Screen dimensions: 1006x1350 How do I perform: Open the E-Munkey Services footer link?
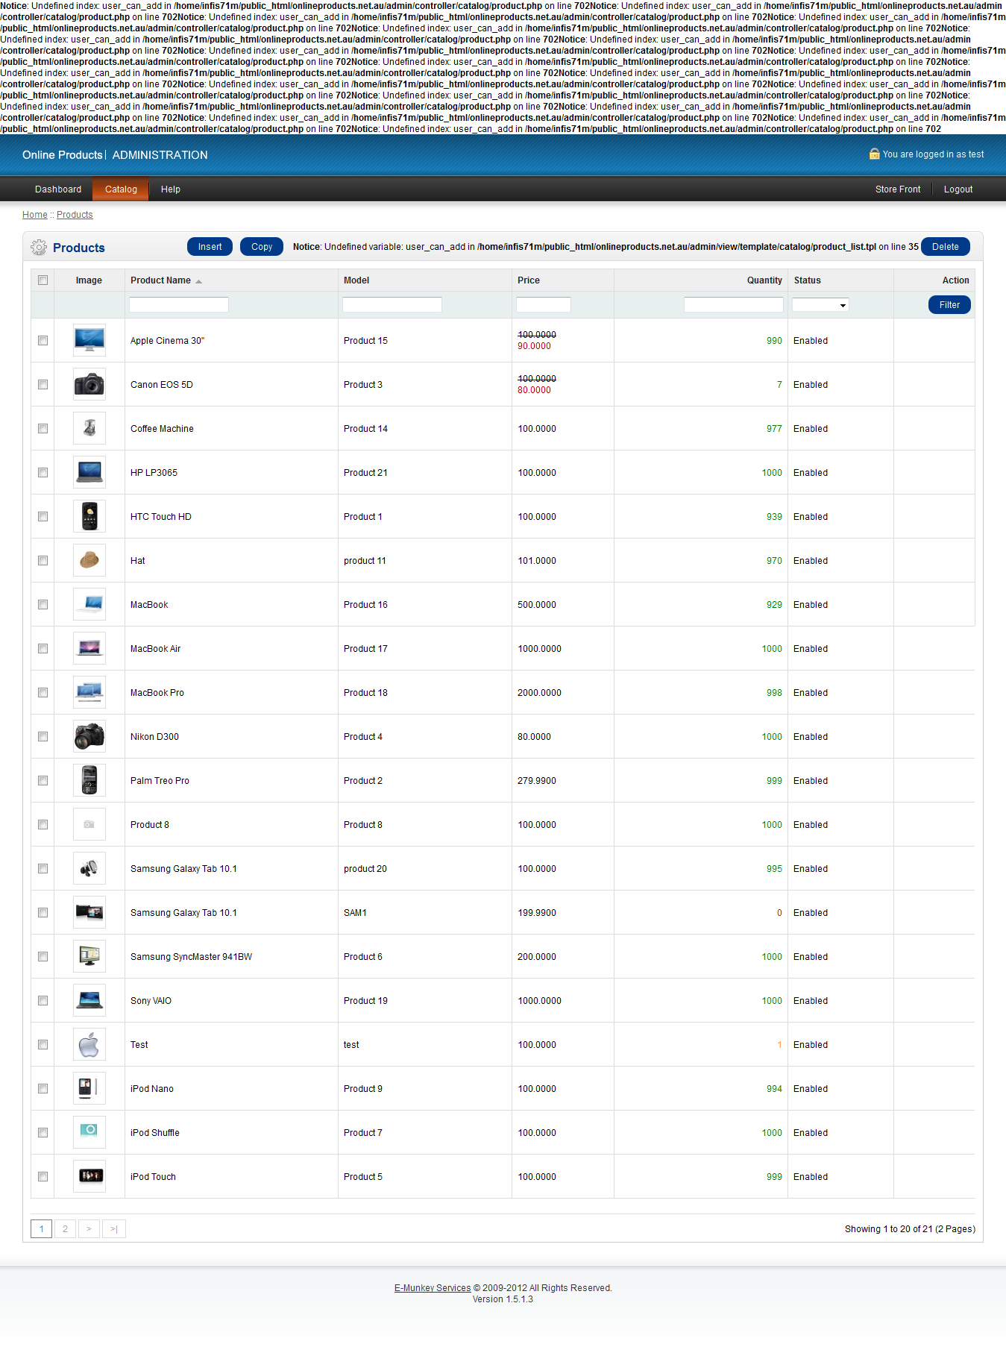[433, 1288]
